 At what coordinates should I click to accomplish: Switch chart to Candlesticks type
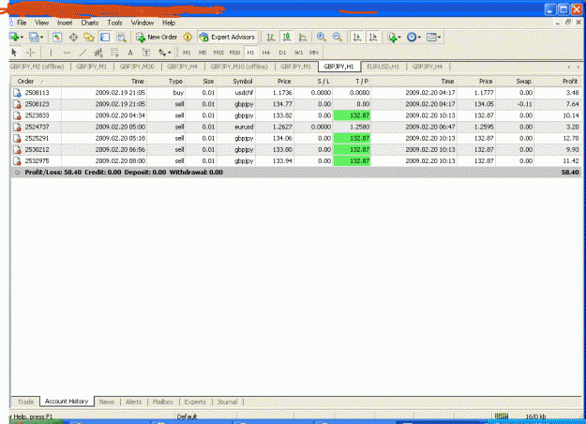coord(287,37)
